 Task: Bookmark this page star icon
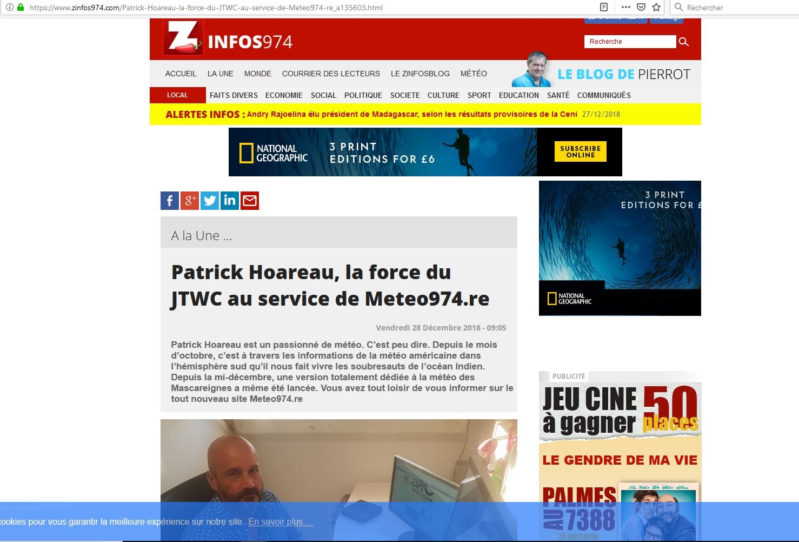coord(656,7)
